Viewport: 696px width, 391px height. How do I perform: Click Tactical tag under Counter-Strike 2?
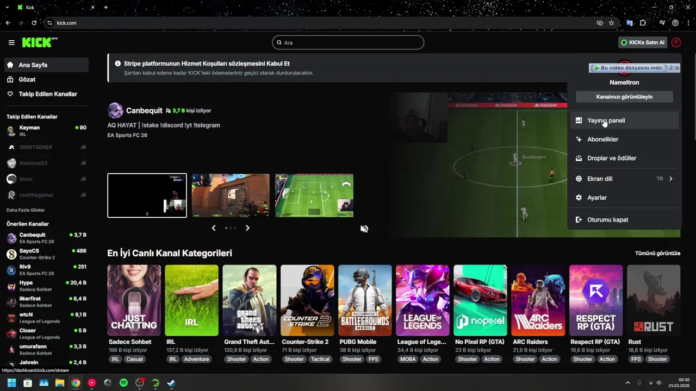click(320, 359)
